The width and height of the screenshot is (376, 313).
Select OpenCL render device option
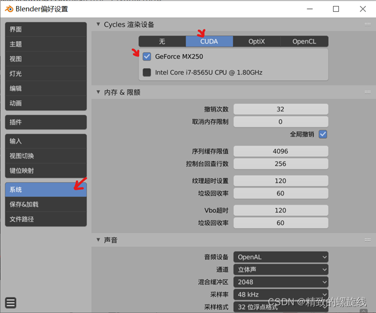coord(304,41)
